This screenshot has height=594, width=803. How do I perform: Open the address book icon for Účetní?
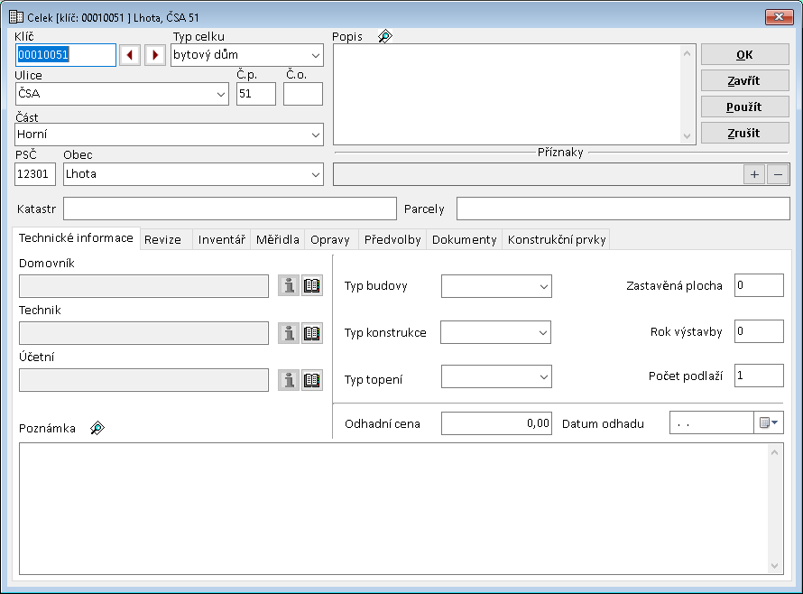tap(312, 380)
